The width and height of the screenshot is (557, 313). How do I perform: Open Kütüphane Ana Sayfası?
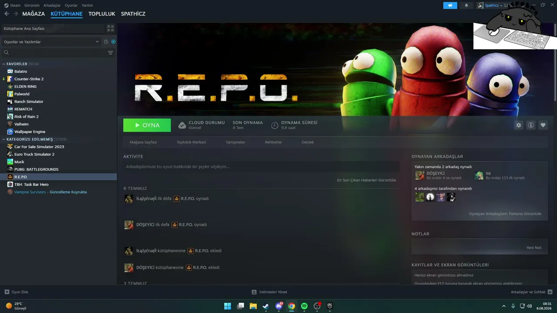52,28
